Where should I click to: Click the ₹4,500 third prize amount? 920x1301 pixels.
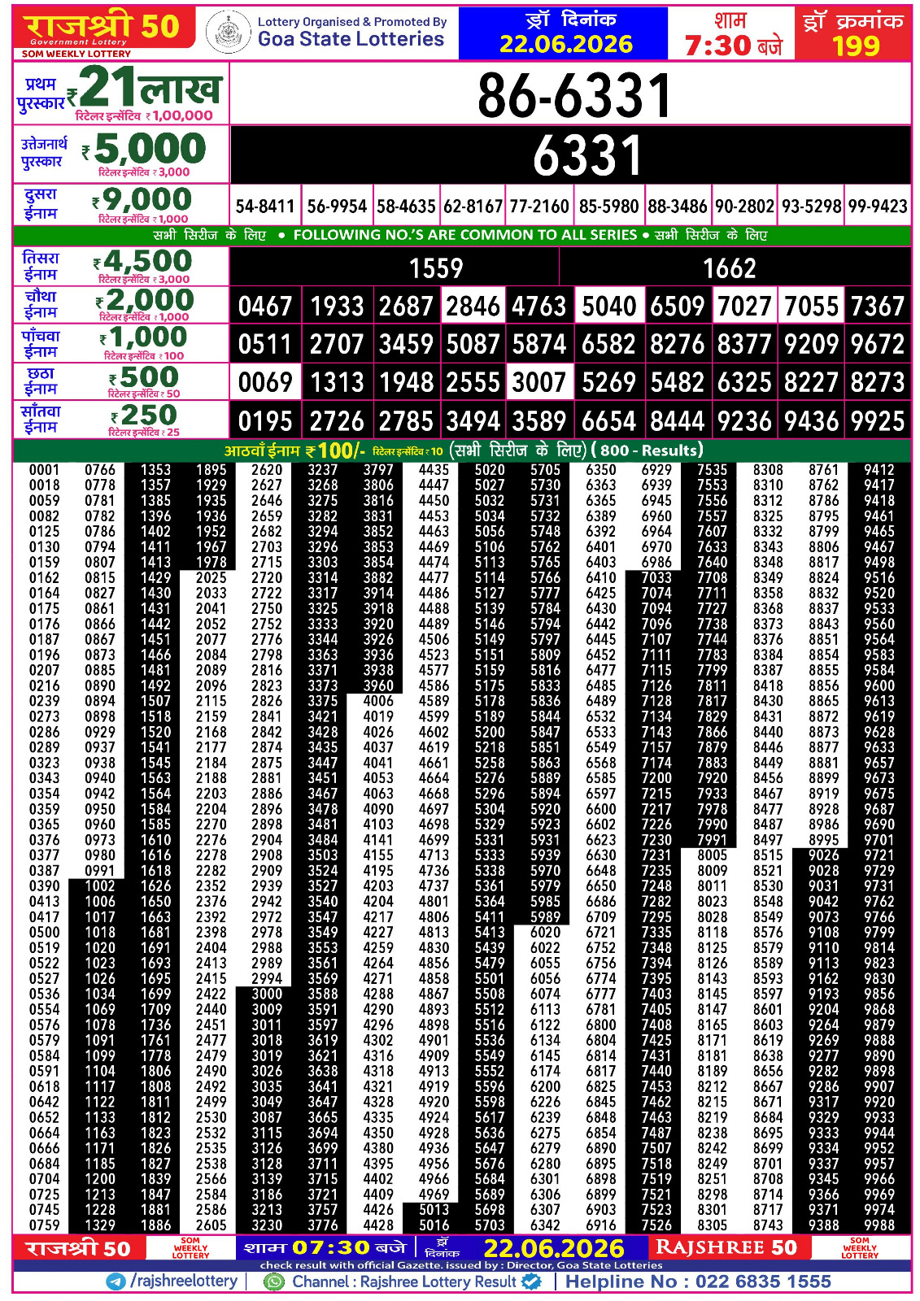coord(142,261)
